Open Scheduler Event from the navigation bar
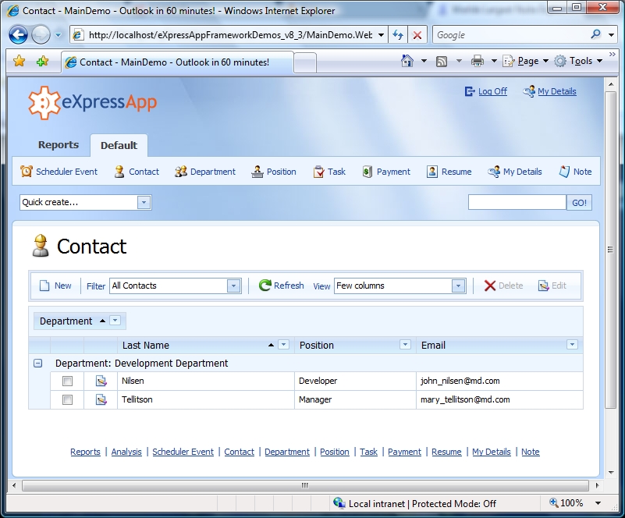625x518 pixels. coord(59,172)
